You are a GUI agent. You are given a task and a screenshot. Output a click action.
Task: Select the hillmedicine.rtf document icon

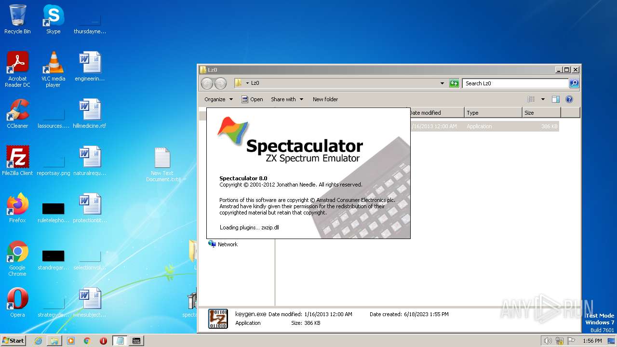[90, 114]
